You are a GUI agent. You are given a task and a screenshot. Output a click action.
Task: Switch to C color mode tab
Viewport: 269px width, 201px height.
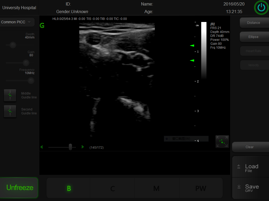click(x=112, y=188)
